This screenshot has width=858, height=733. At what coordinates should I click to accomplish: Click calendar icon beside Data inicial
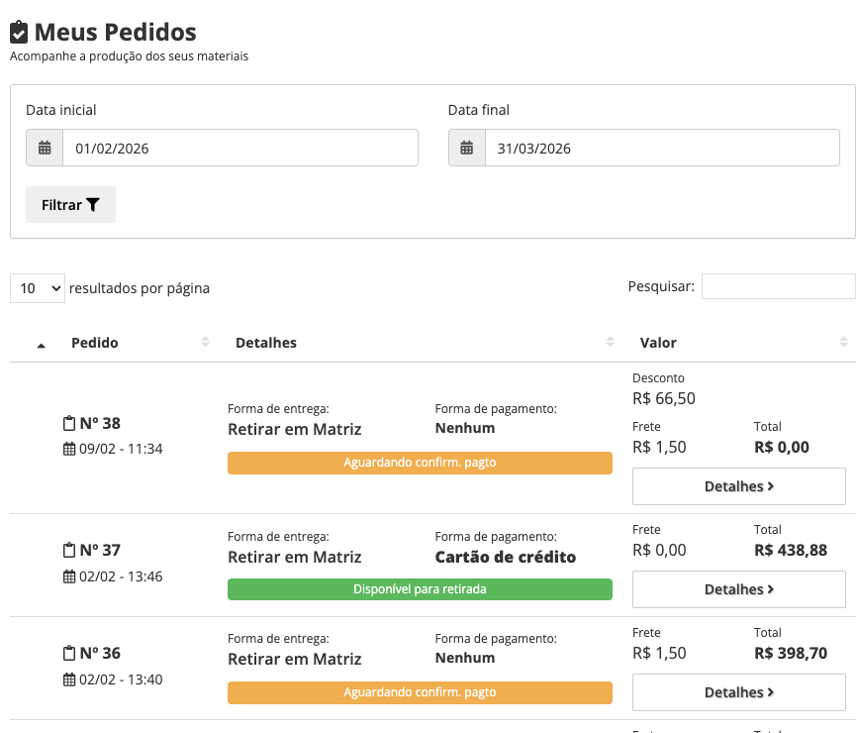click(x=45, y=148)
